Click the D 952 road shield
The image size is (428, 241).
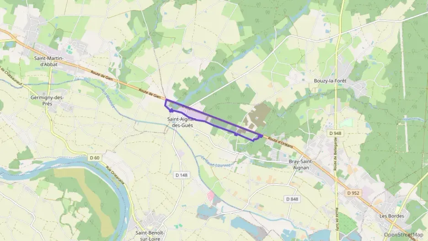[353, 193]
